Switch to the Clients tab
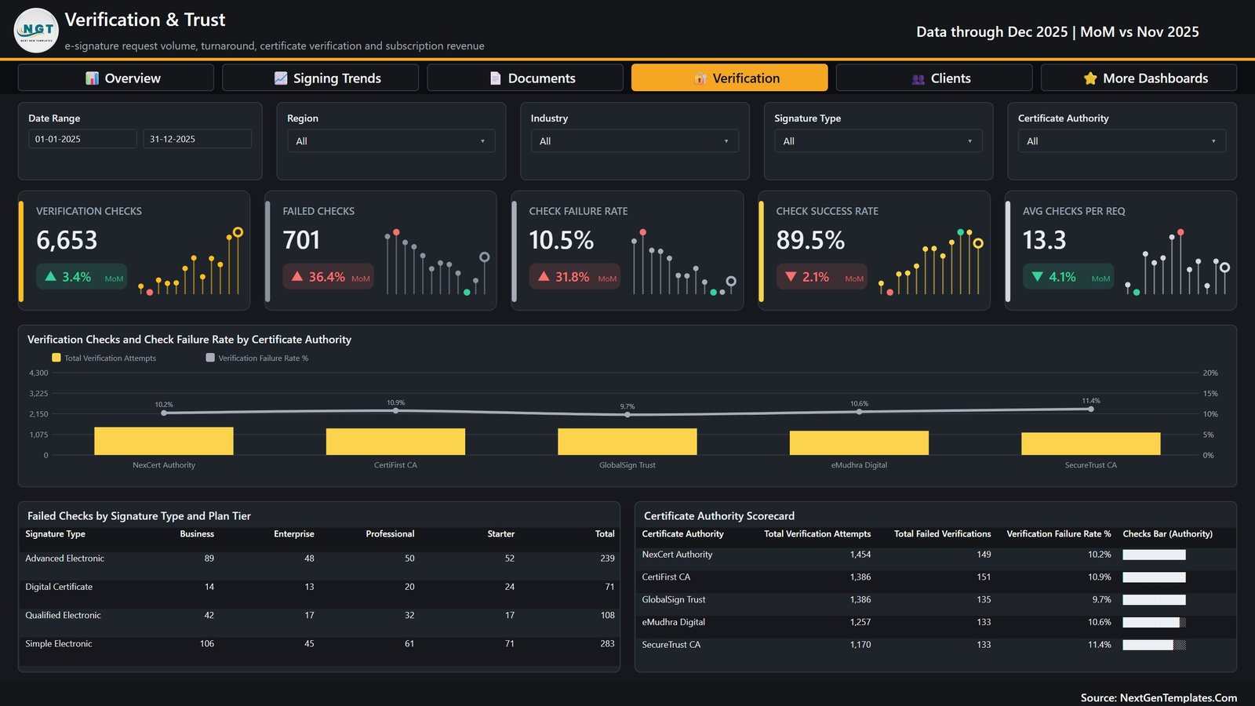 [x=934, y=78]
